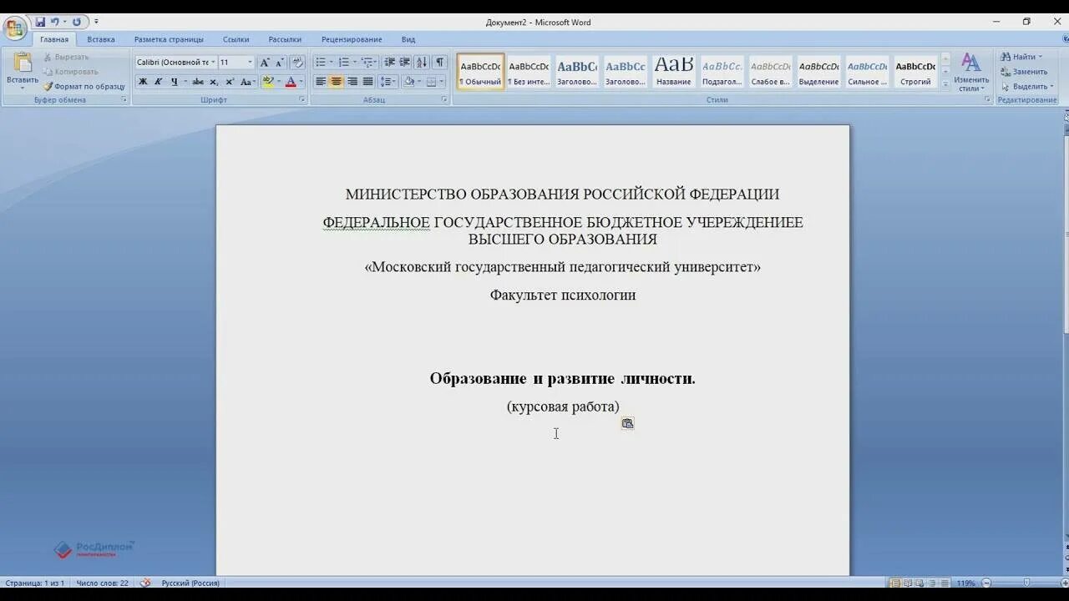The image size is (1069, 601).
Task: Apply highlight color to text
Action: pyautogui.click(x=267, y=82)
